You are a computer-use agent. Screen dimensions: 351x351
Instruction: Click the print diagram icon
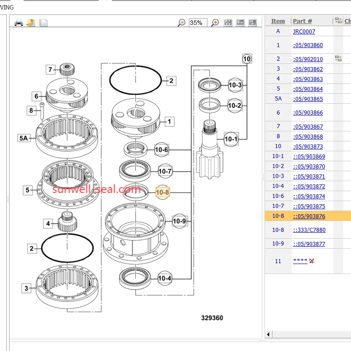pyautogui.click(x=19, y=23)
